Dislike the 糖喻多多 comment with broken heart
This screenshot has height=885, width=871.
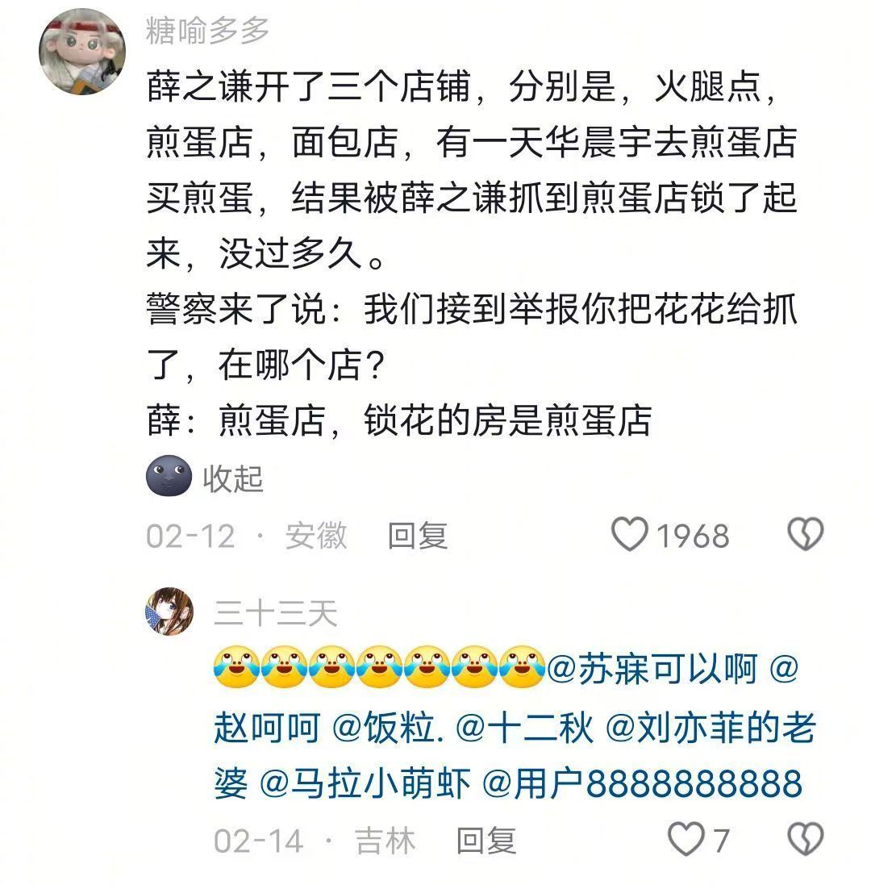[x=806, y=534]
